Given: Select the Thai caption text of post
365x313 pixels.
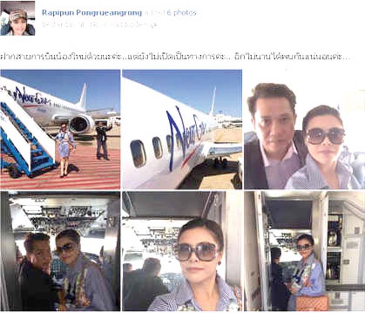Looking at the screenshot, I should click(x=175, y=57).
